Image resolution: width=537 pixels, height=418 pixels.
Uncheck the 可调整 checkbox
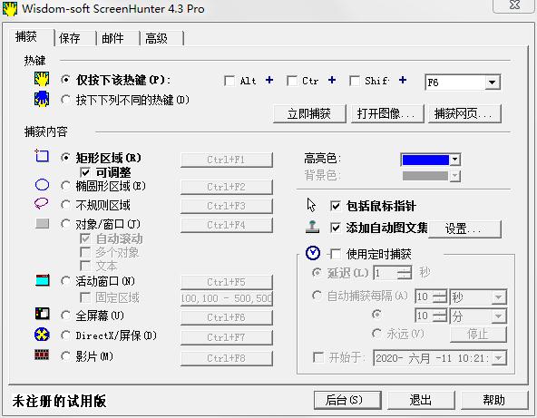85,172
